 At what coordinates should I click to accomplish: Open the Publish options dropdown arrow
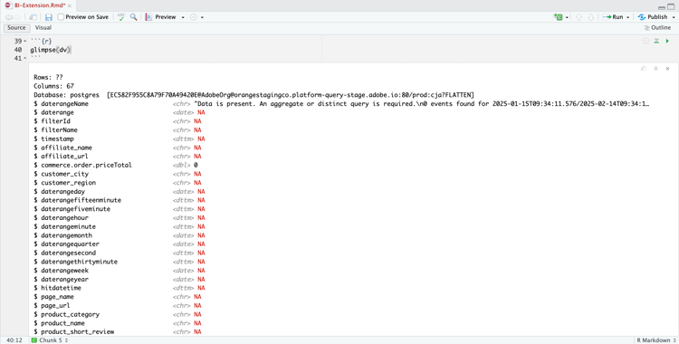click(674, 17)
